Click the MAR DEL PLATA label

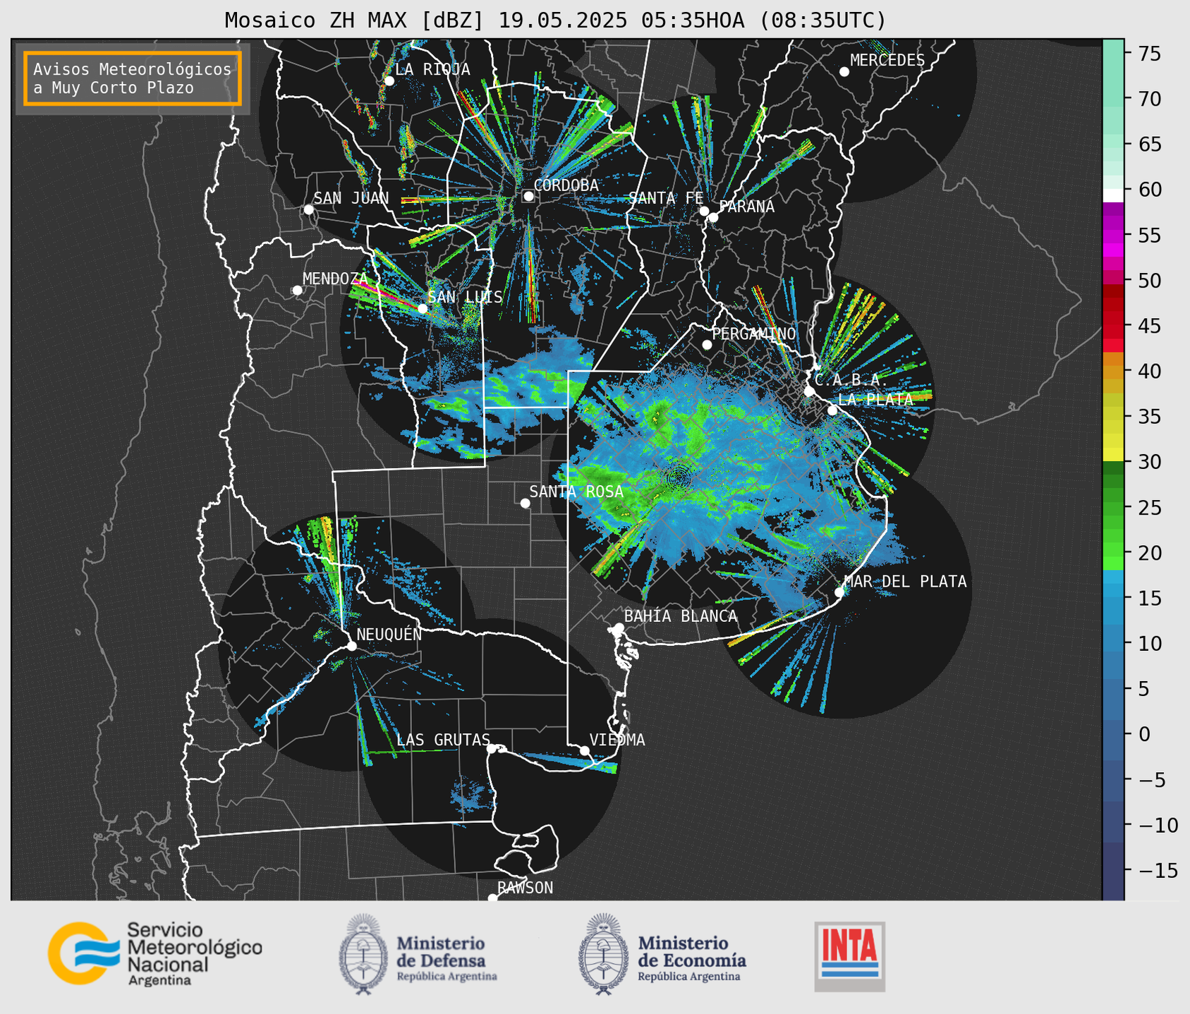coord(905,581)
